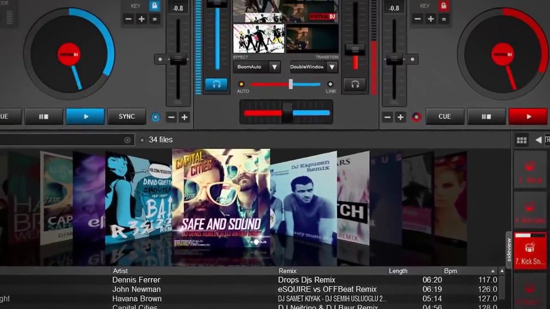Hit the right deck CUE button
Image resolution: width=550 pixels, height=309 pixels.
pos(445,116)
